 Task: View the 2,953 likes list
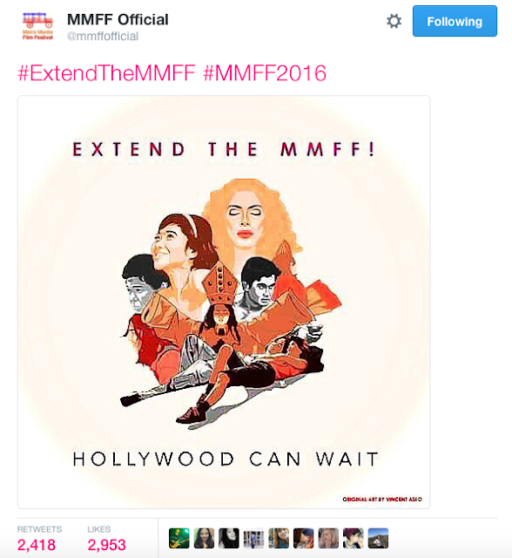click(x=106, y=545)
